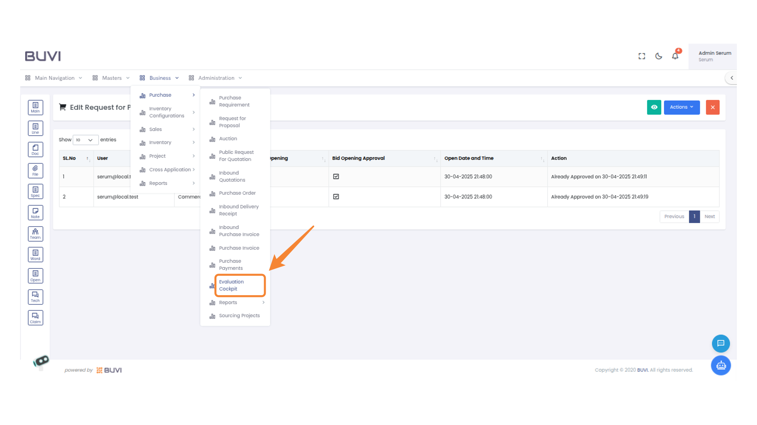Click the Next pagination button
This screenshot has height=425, width=757.
click(x=709, y=216)
